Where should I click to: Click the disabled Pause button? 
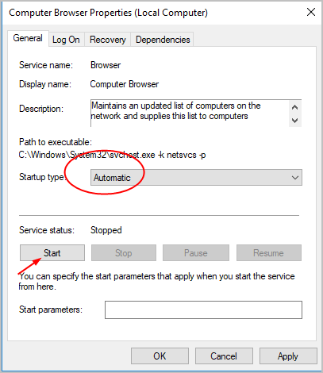196,253
